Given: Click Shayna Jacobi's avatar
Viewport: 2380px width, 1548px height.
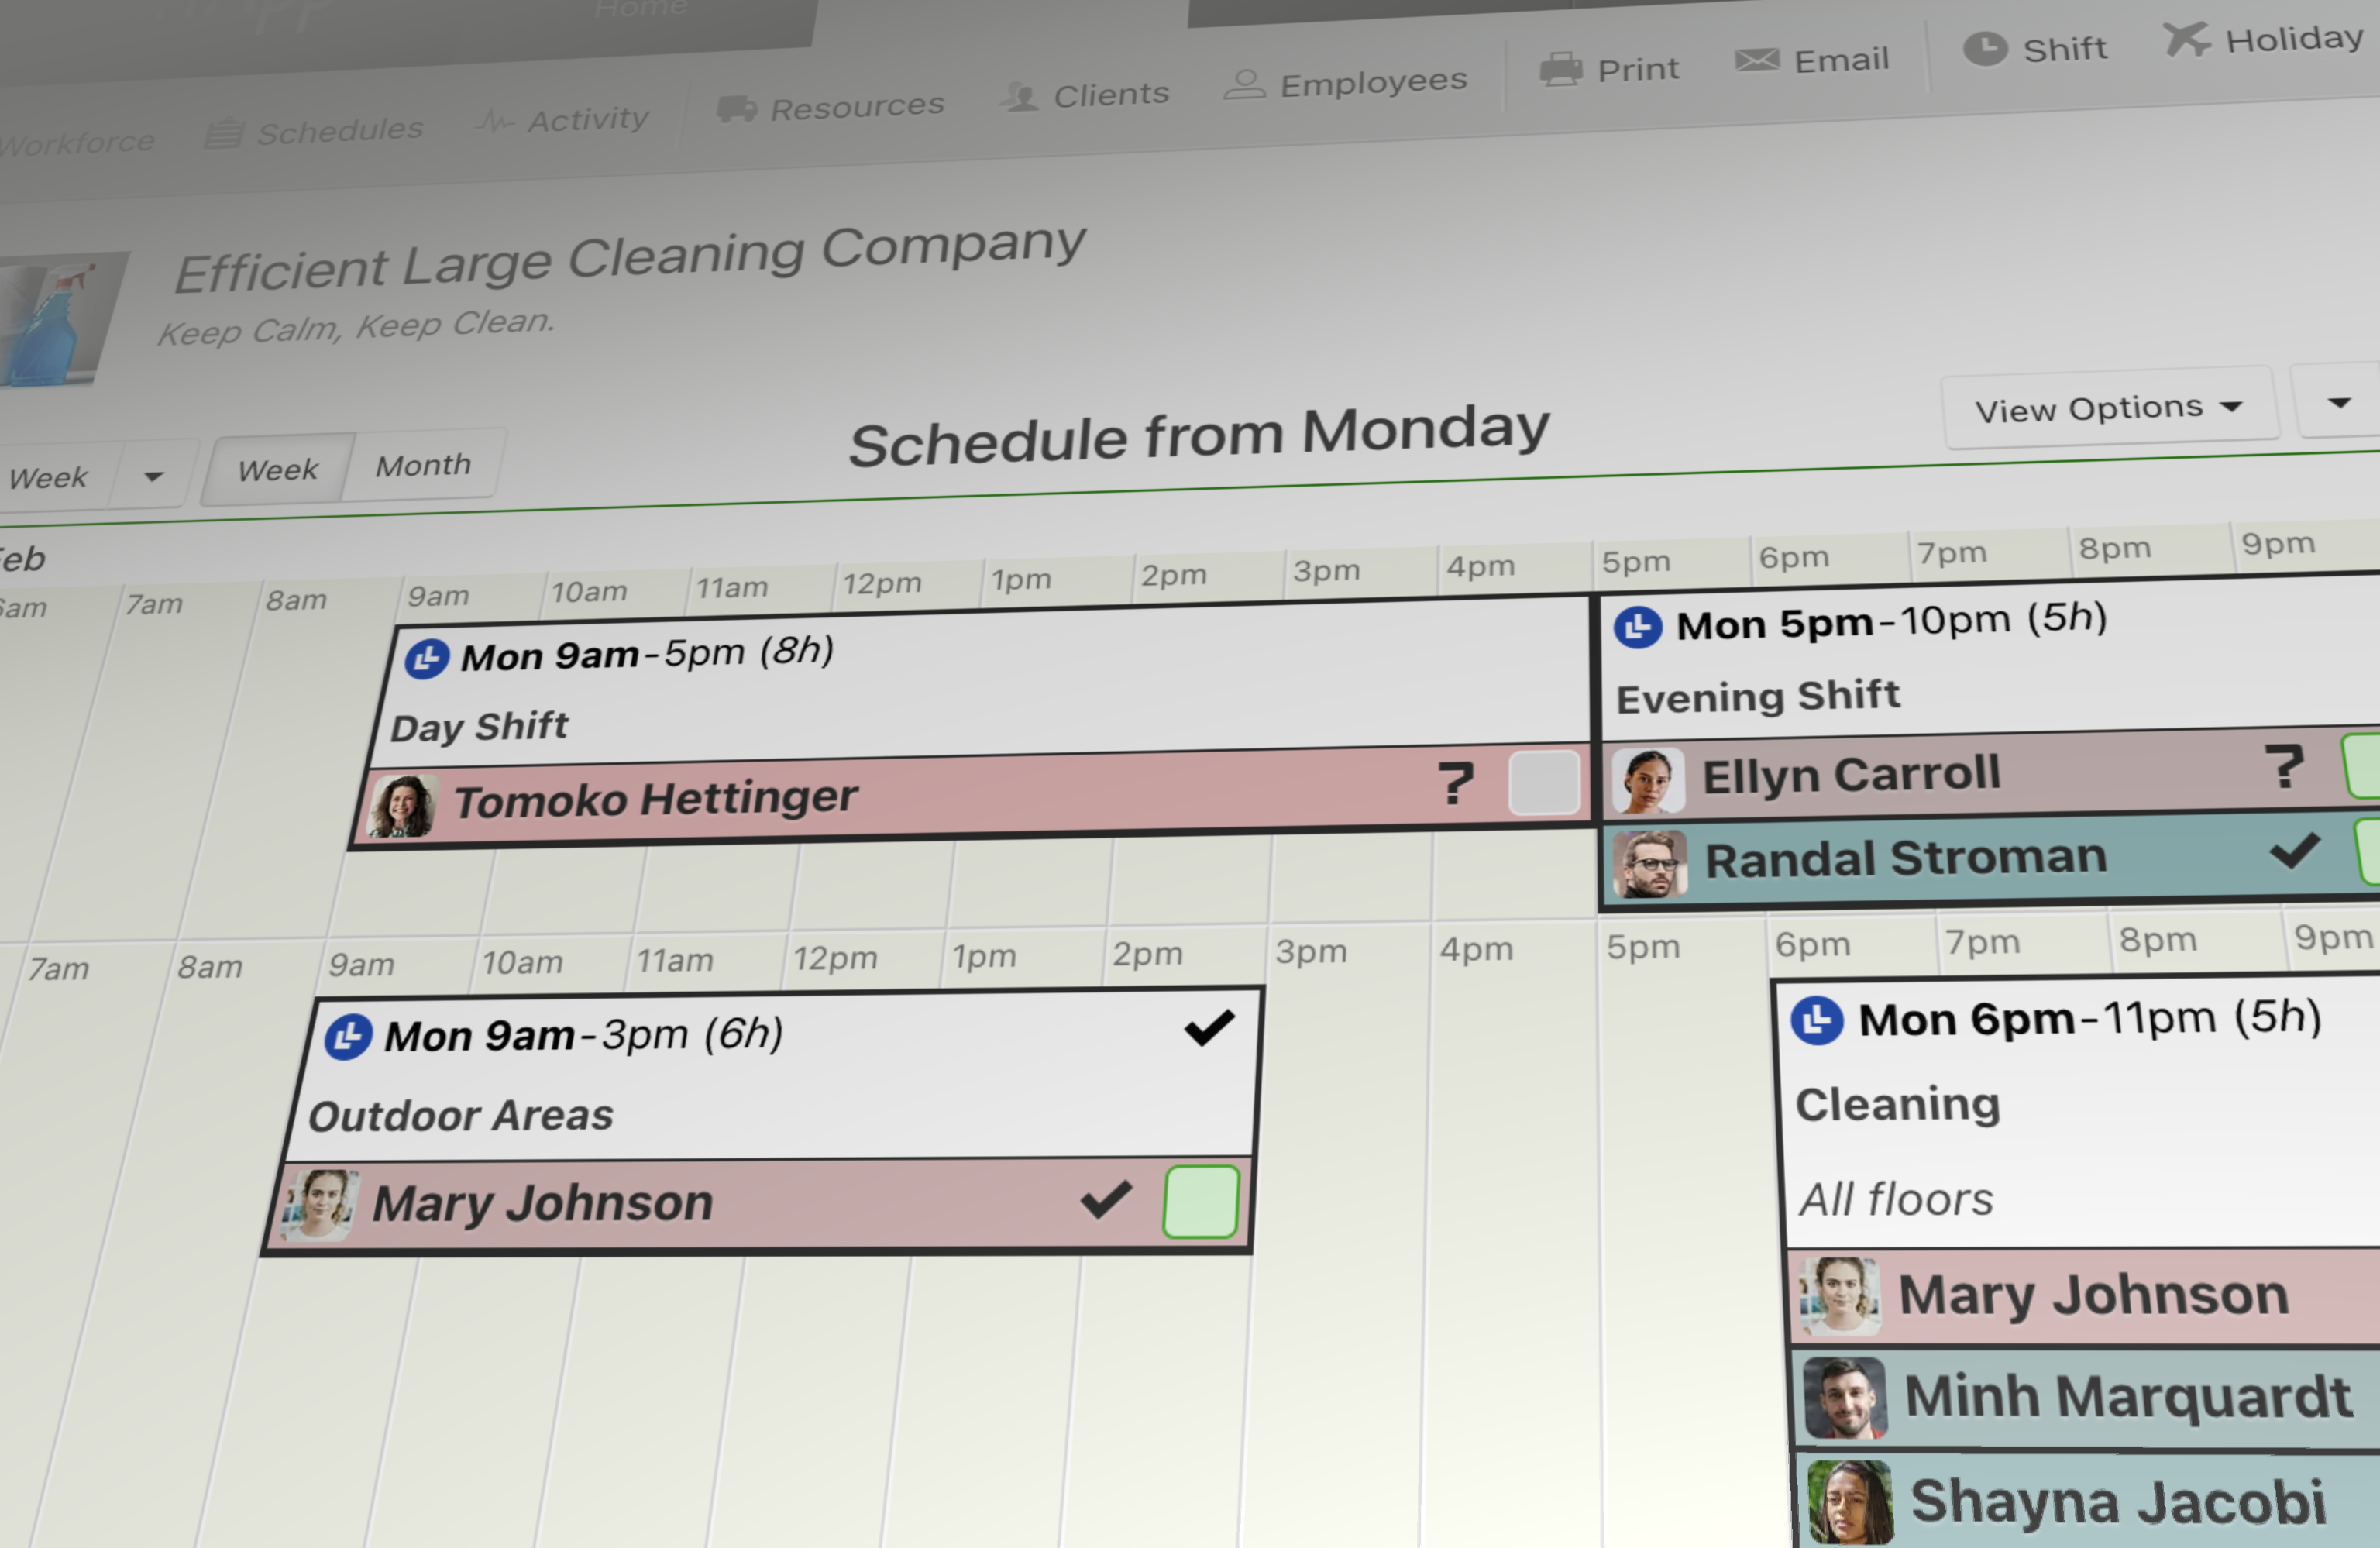Looking at the screenshot, I should click(x=1852, y=1502).
